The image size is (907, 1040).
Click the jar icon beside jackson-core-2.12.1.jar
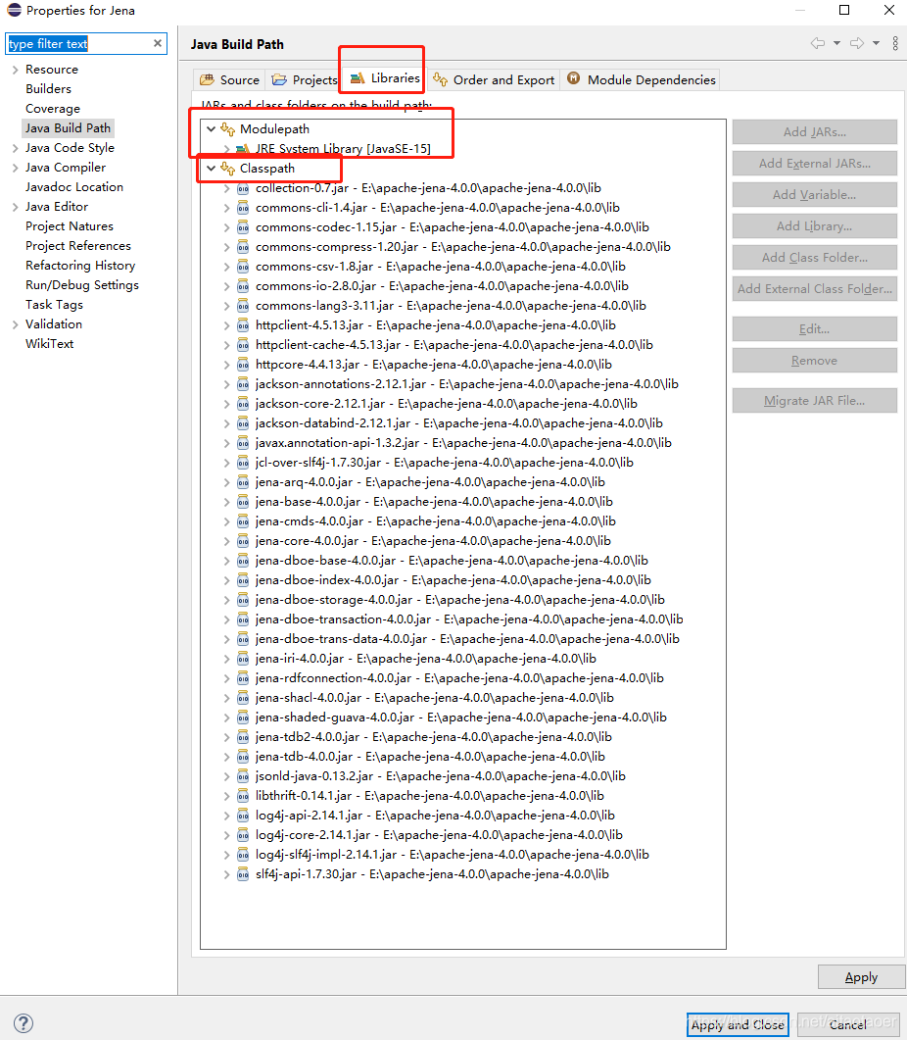tap(243, 404)
